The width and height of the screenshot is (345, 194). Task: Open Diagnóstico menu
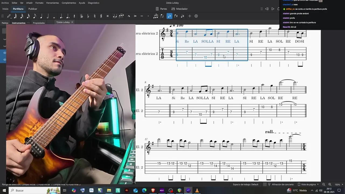click(94, 3)
